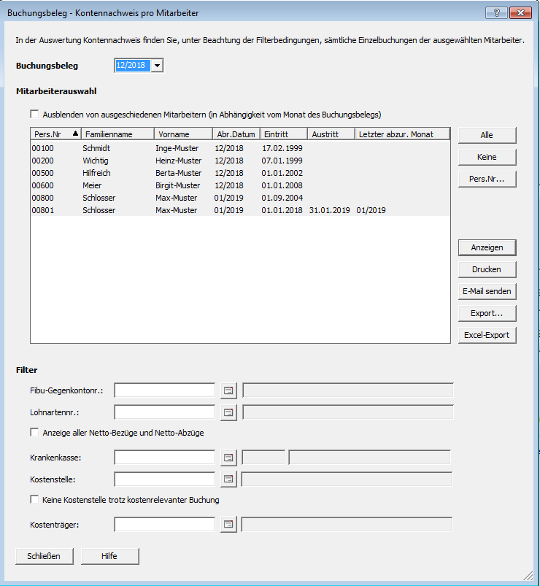Click Eintritt date 01.09.2004
Screen dimensions: 540x586
point(282,198)
